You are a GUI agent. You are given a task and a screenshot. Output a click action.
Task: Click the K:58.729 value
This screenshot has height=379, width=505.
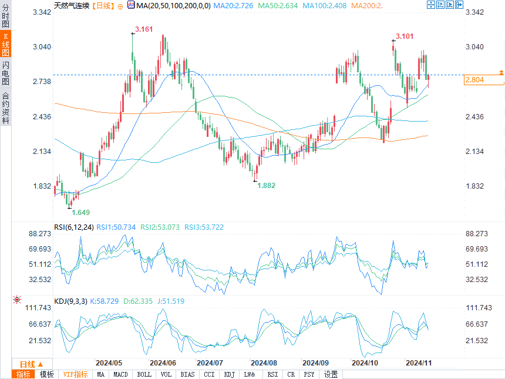(104, 301)
